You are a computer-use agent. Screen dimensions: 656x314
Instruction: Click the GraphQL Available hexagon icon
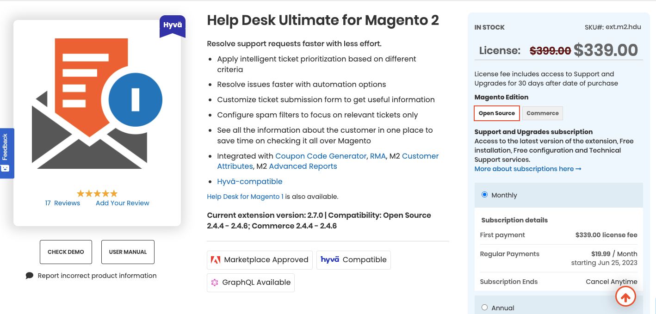(215, 282)
